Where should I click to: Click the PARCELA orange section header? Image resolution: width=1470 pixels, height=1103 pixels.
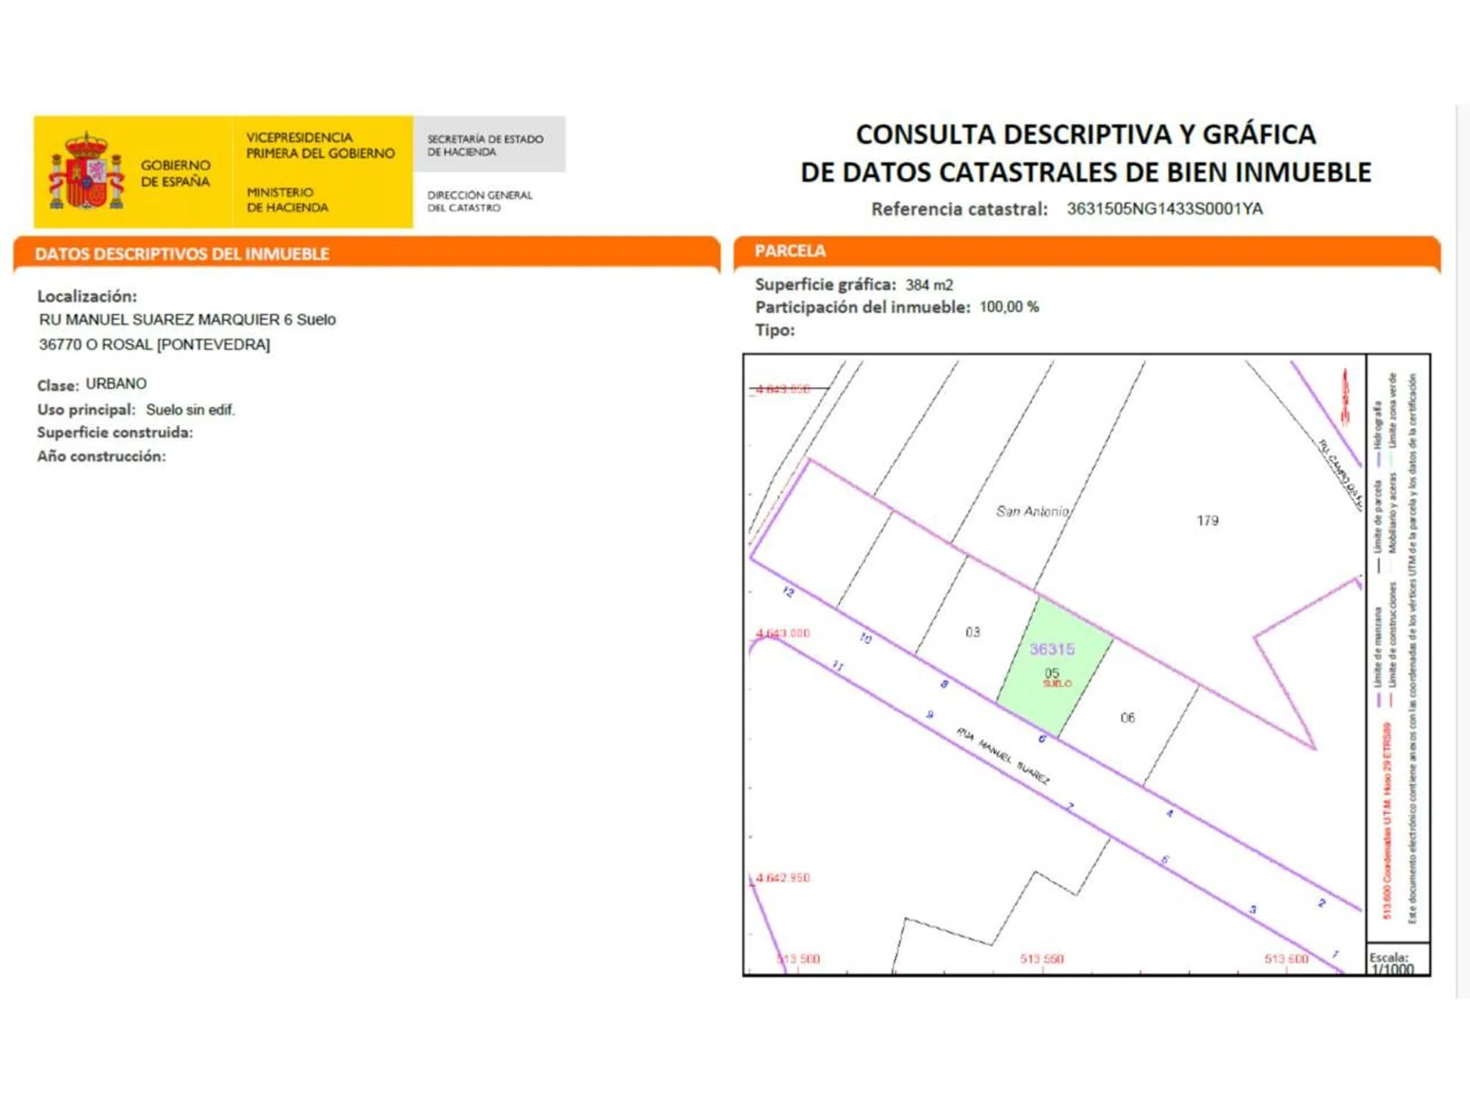pos(790,251)
